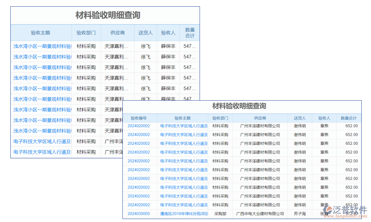371x222 pixels.
Task: Click the 数量合计 column header
Action: [x=348, y=117]
